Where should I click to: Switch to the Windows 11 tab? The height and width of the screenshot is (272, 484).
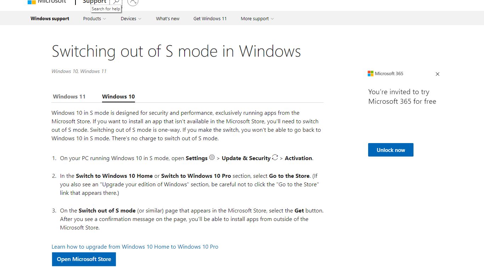69,96
